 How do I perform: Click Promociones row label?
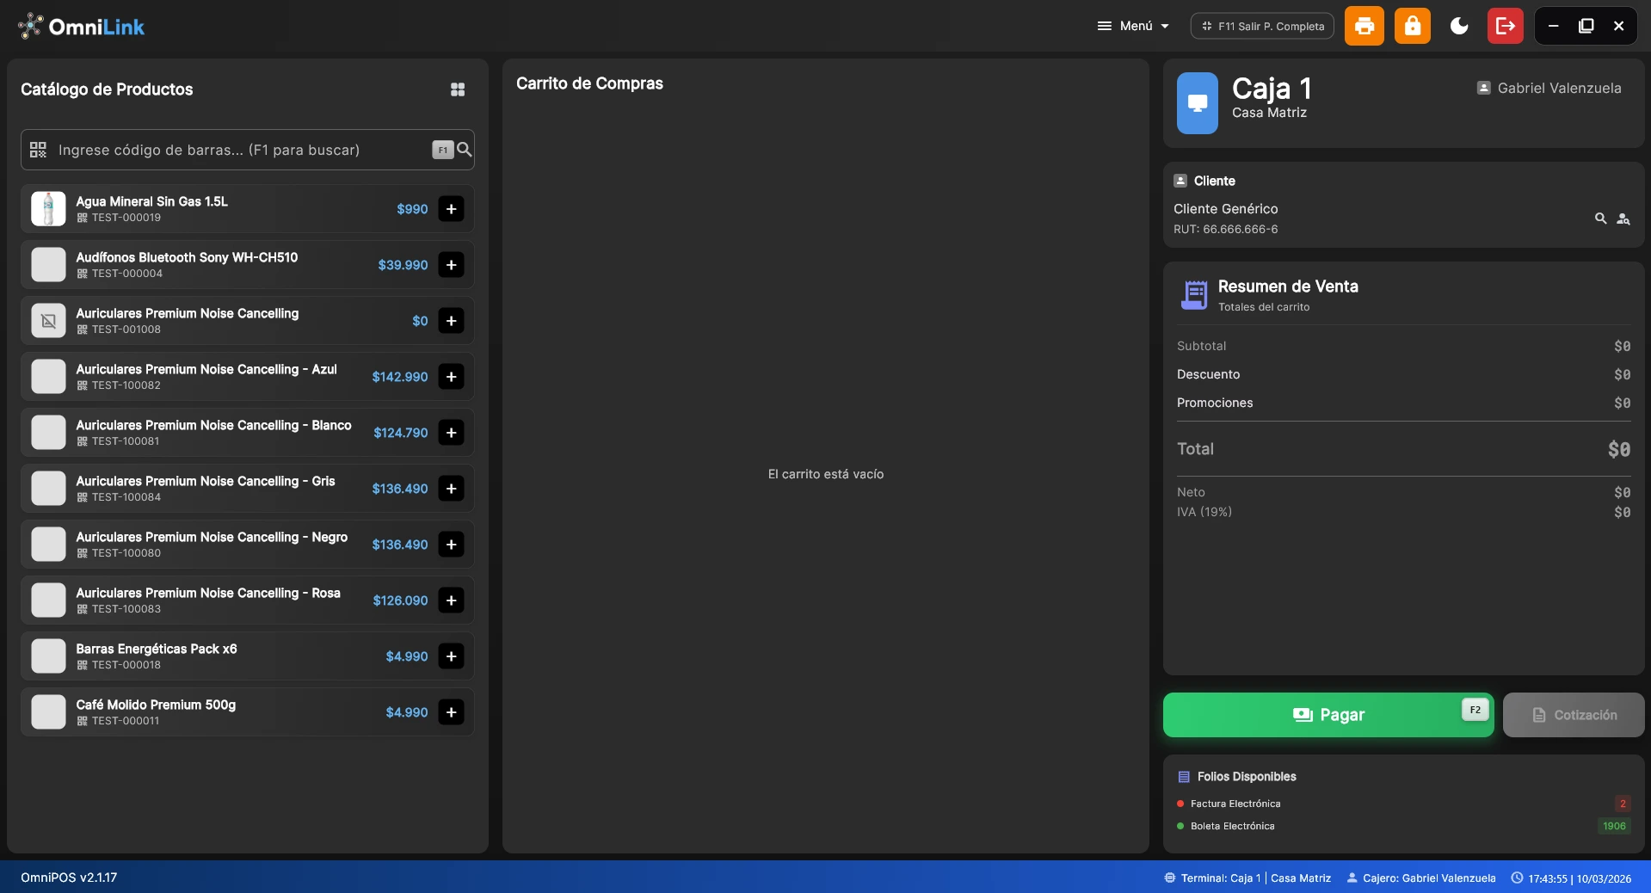pyautogui.click(x=1215, y=403)
